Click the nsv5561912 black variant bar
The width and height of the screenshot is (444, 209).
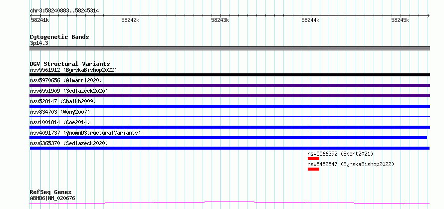click(229, 75)
